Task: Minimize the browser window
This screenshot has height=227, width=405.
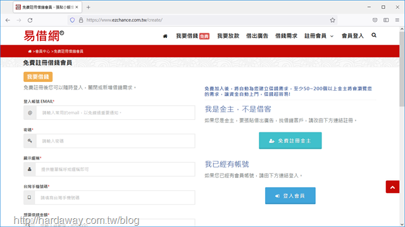Action: (x=369, y=7)
